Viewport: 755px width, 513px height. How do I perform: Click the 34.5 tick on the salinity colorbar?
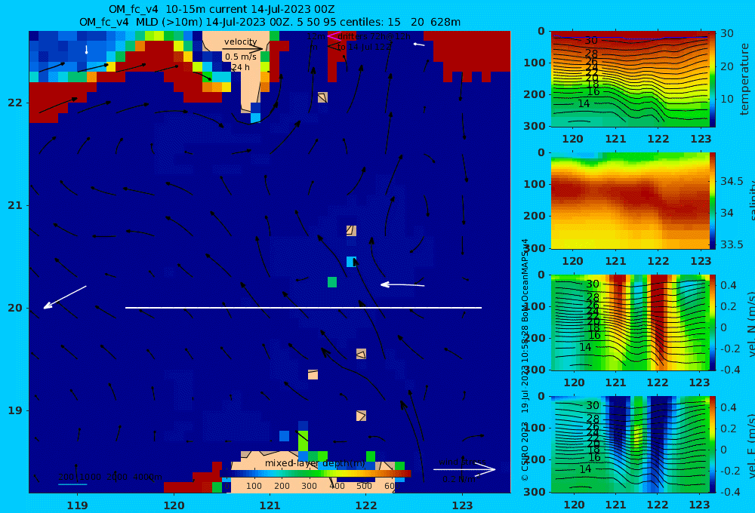click(732, 181)
